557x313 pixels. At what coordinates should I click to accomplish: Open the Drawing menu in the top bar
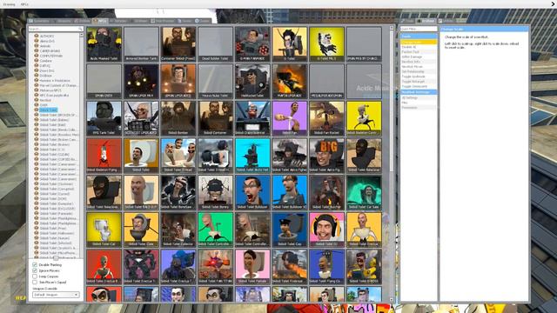click(10, 4)
